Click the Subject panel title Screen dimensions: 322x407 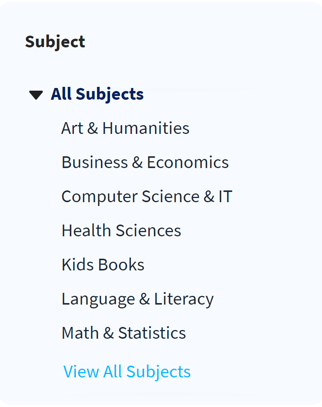pos(55,41)
